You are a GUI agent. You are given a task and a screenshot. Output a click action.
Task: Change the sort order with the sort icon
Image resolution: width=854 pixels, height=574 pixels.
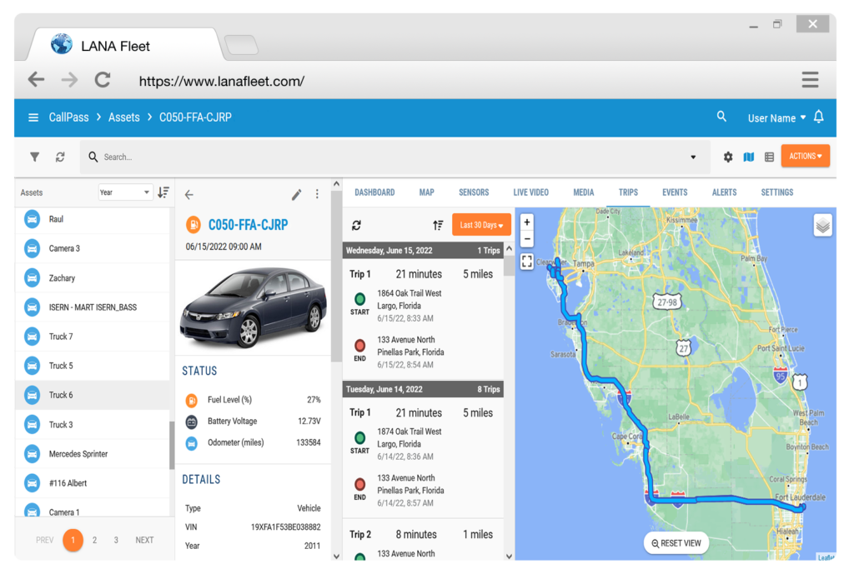pyautogui.click(x=438, y=225)
